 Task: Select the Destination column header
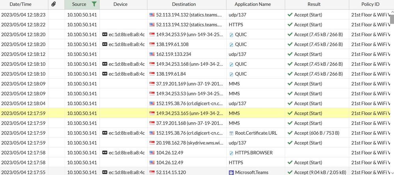(x=184, y=4)
